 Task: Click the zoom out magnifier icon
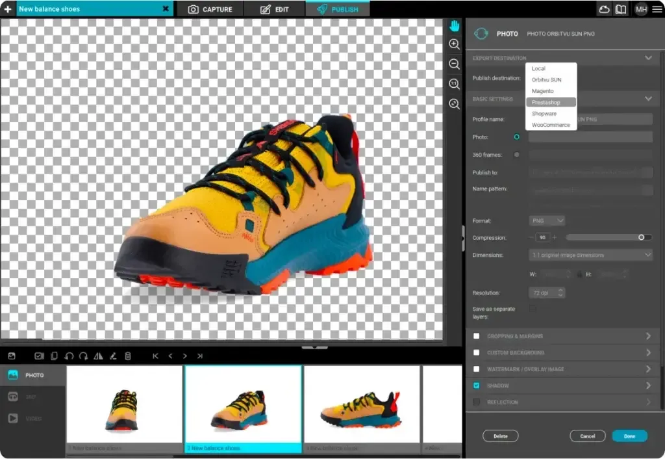pyautogui.click(x=455, y=64)
